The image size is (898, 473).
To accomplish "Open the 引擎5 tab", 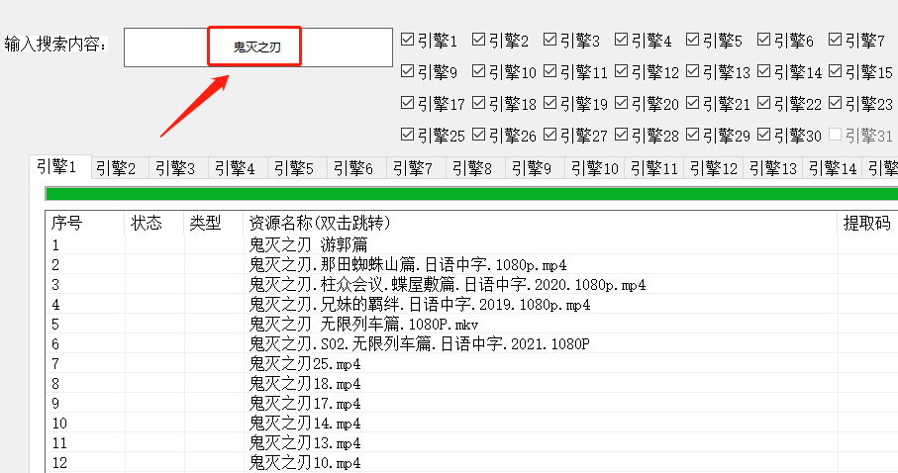I will [x=298, y=168].
